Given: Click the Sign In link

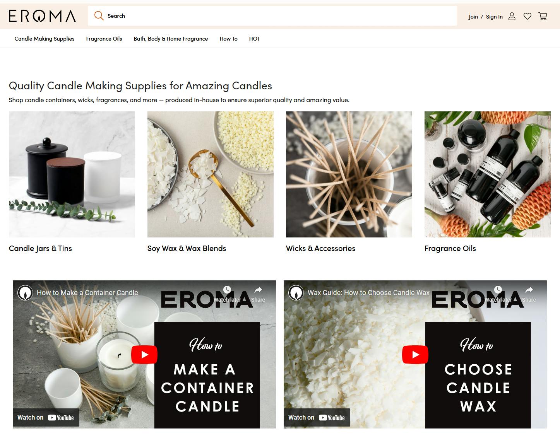Looking at the screenshot, I should [x=494, y=17].
